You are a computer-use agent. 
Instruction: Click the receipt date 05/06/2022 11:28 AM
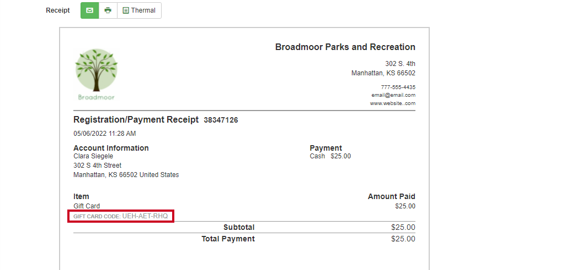pyautogui.click(x=105, y=133)
